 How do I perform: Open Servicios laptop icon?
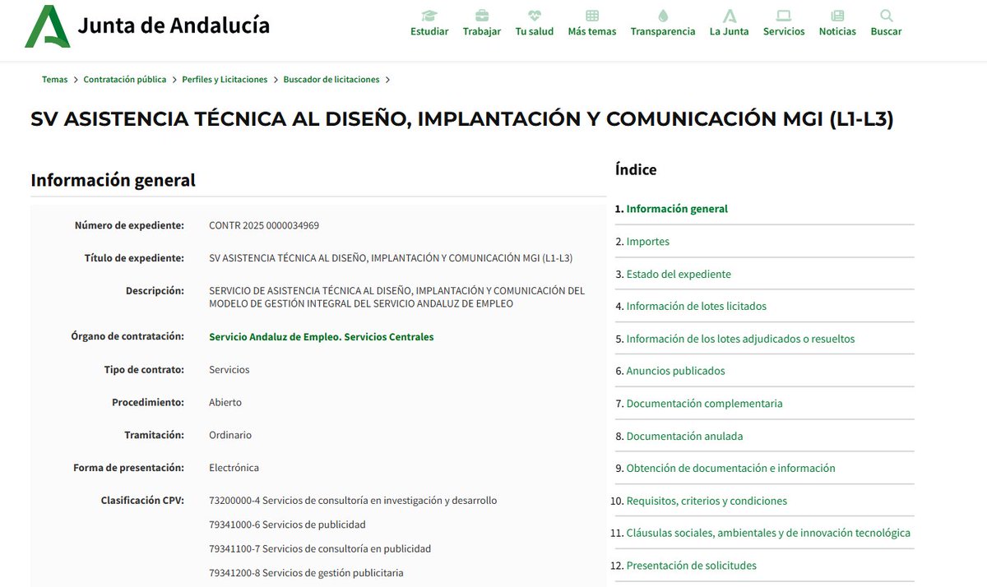tap(784, 15)
